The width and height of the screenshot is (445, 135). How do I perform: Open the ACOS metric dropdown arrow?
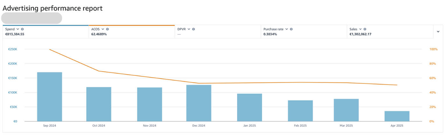[103, 29]
